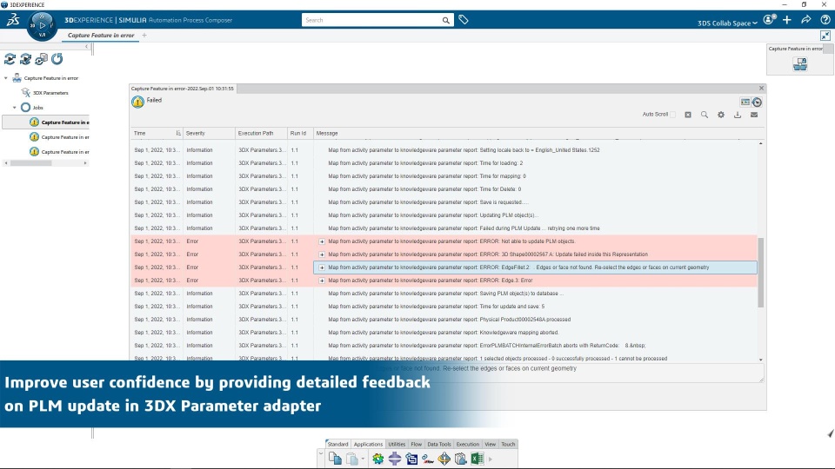Select the third Capture Feature job
The width and height of the screenshot is (835, 469).
60,152
